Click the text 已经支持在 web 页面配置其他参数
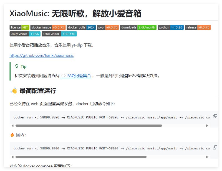The height and width of the screenshot is (171, 222). click(x=41, y=104)
